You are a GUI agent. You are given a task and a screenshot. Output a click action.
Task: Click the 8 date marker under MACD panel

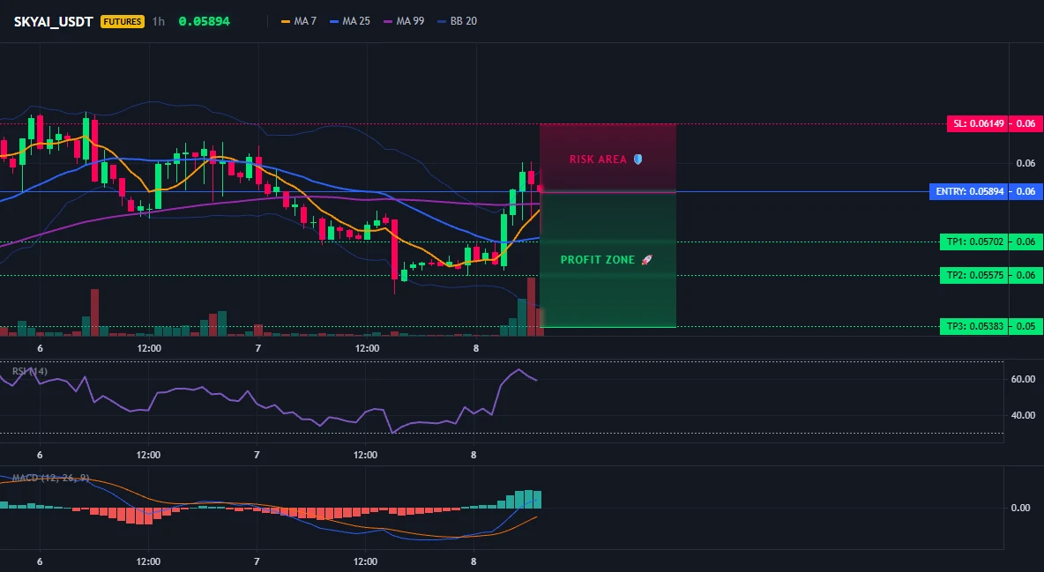click(x=474, y=562)
